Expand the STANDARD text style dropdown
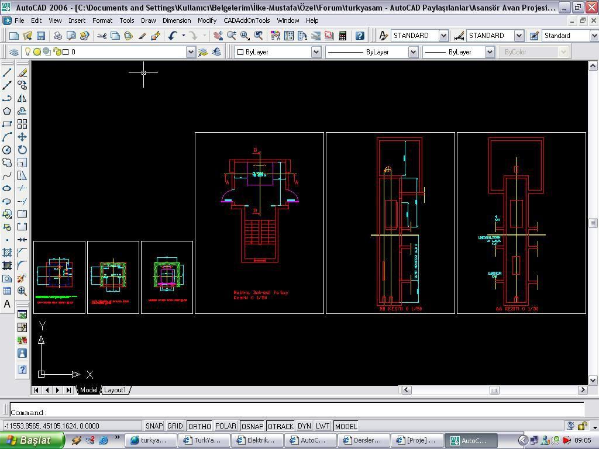 (x=443, y=36)
